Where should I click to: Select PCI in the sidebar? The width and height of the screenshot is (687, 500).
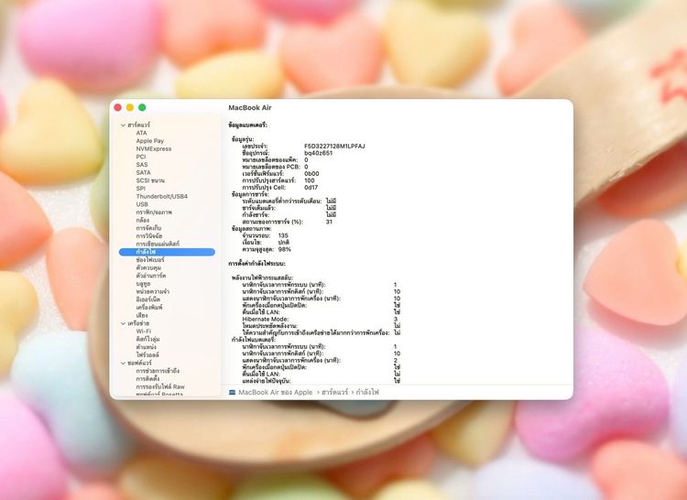(x=141, y=157)
